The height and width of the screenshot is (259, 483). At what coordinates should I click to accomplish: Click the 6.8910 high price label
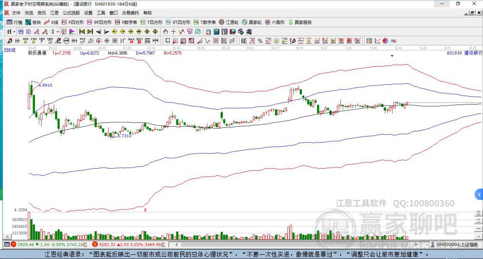pyautogui.click(x=45, y=85)
